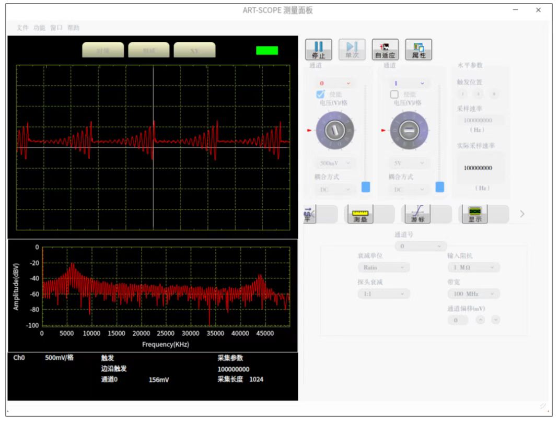Expand the 1 MΩ input impedance dropdown
Image resolution: width=558 pixels, height=423 pixels.
tap(473, 267)
